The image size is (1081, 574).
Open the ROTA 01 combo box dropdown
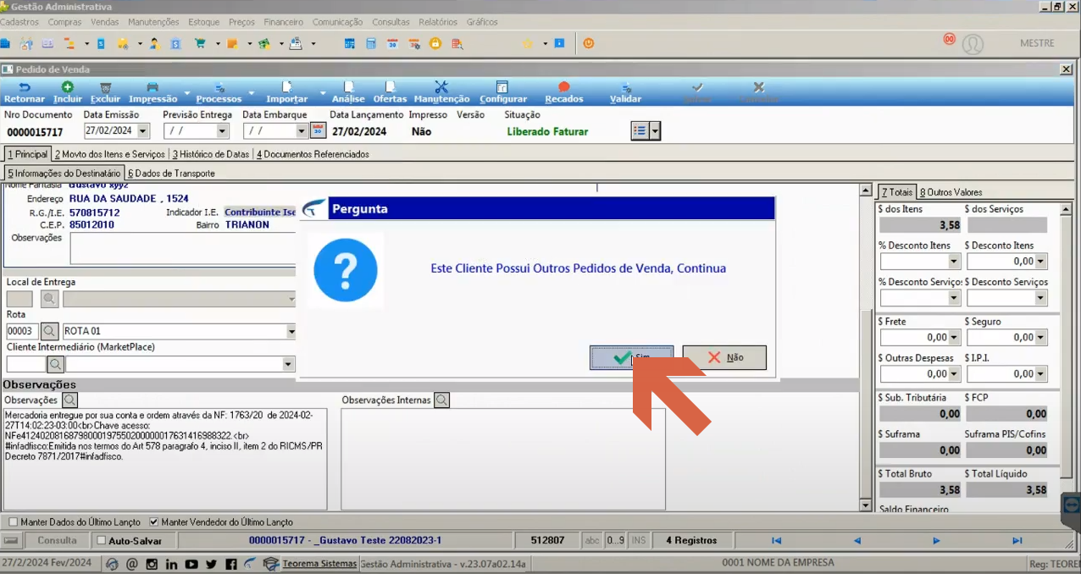[x=290, y=331]
